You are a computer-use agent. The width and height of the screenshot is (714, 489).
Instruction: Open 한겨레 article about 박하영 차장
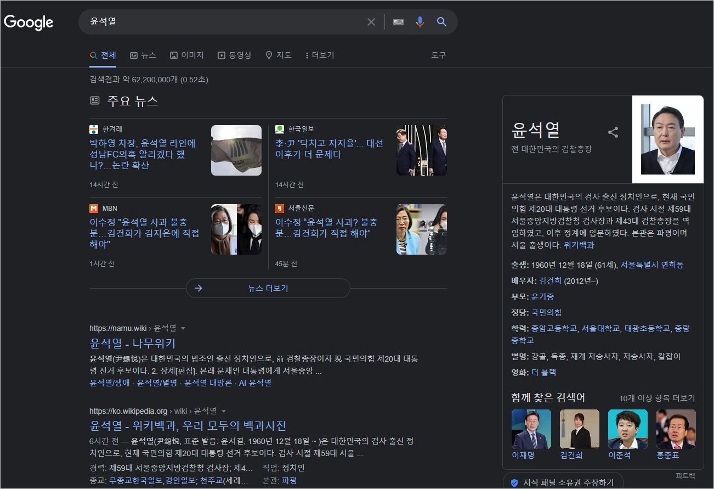pos(143,154)
